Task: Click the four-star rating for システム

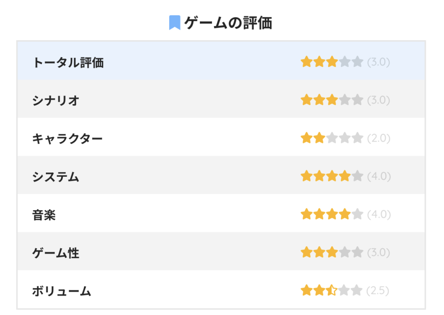Action: pyautogui.click(x=332, y=176)
